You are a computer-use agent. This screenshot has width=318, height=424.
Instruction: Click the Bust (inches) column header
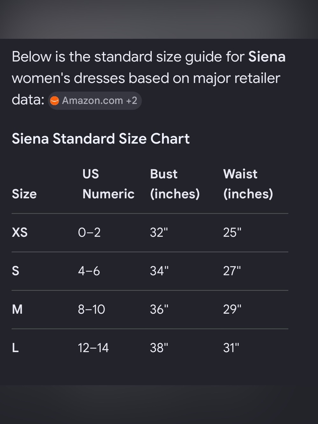(x=175, y=184)
